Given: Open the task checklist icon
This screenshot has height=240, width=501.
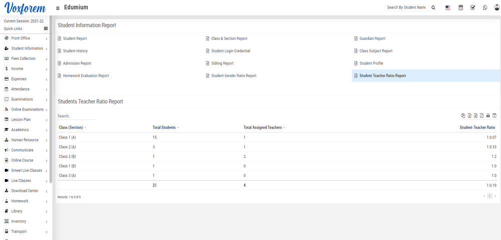Looking at the screenshot, I should [472, 7].
